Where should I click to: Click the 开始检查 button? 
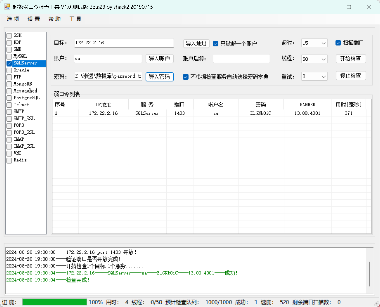[x=351, y=59]
